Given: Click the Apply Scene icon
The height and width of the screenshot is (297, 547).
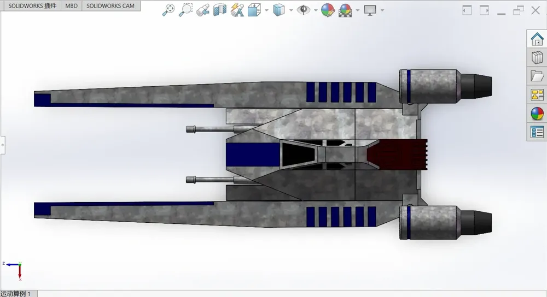Looking at the screenshot, I should 345,10.
